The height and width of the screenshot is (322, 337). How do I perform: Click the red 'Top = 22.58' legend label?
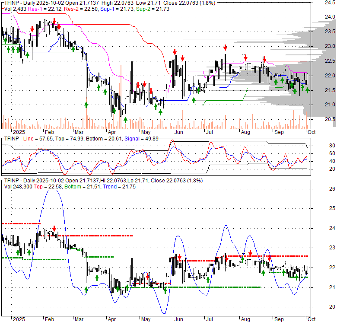[48, 187]
